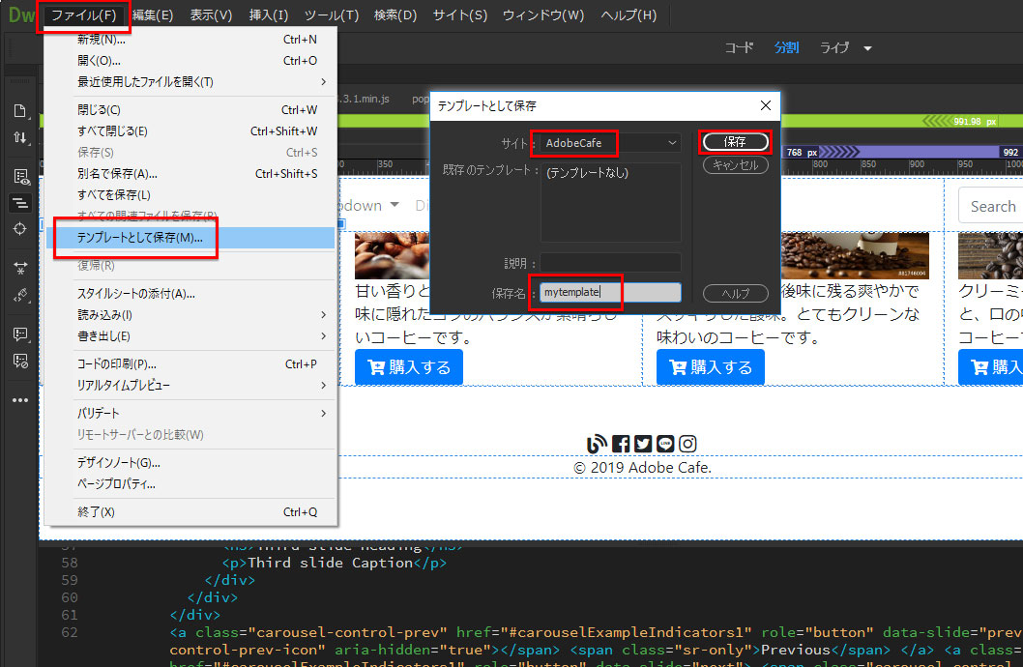Click the 保存名 field containing mytemplate

click(610, 292)
